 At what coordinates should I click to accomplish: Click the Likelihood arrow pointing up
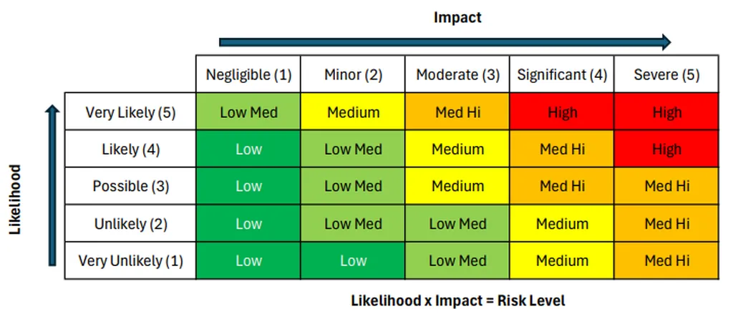pyautogui.click(x=51, y=186)
